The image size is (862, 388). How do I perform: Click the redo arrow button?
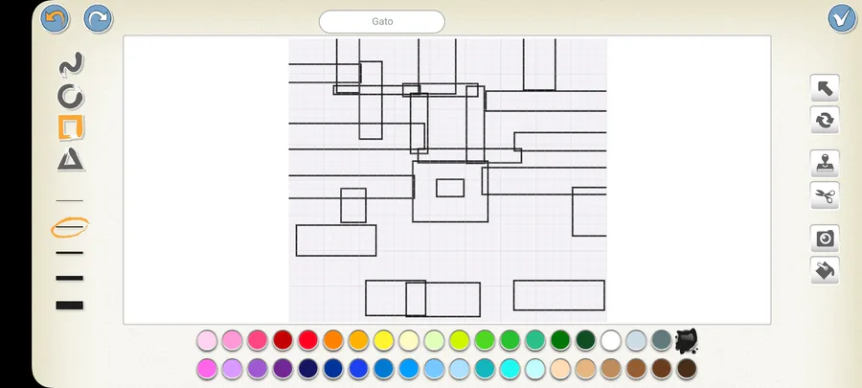98,19
